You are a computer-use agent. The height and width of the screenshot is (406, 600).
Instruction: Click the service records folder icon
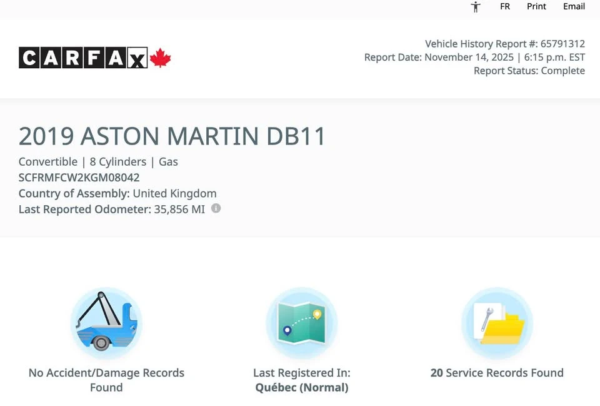tap(497, 323)
